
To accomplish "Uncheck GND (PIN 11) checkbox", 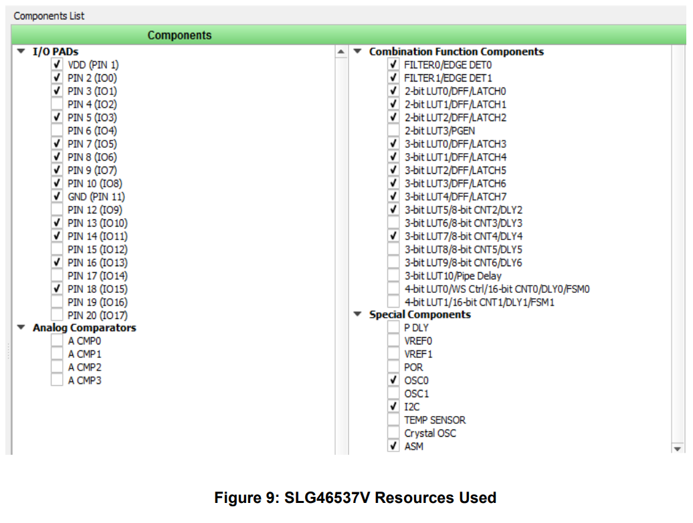I will (x=57, y=197).
